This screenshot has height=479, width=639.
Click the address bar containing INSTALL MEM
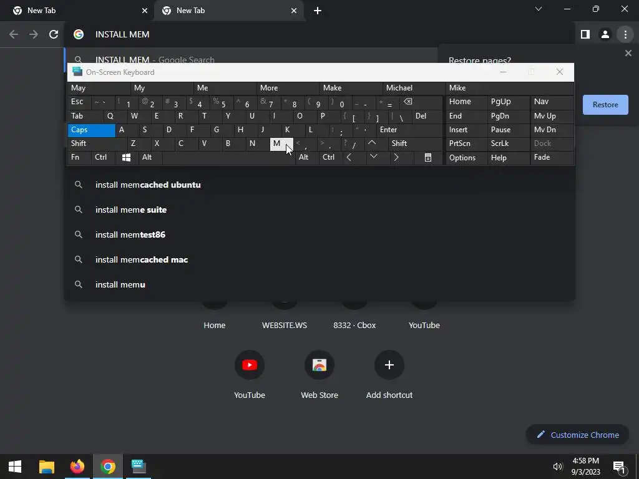pyautogui.click(x=319, y=35)
